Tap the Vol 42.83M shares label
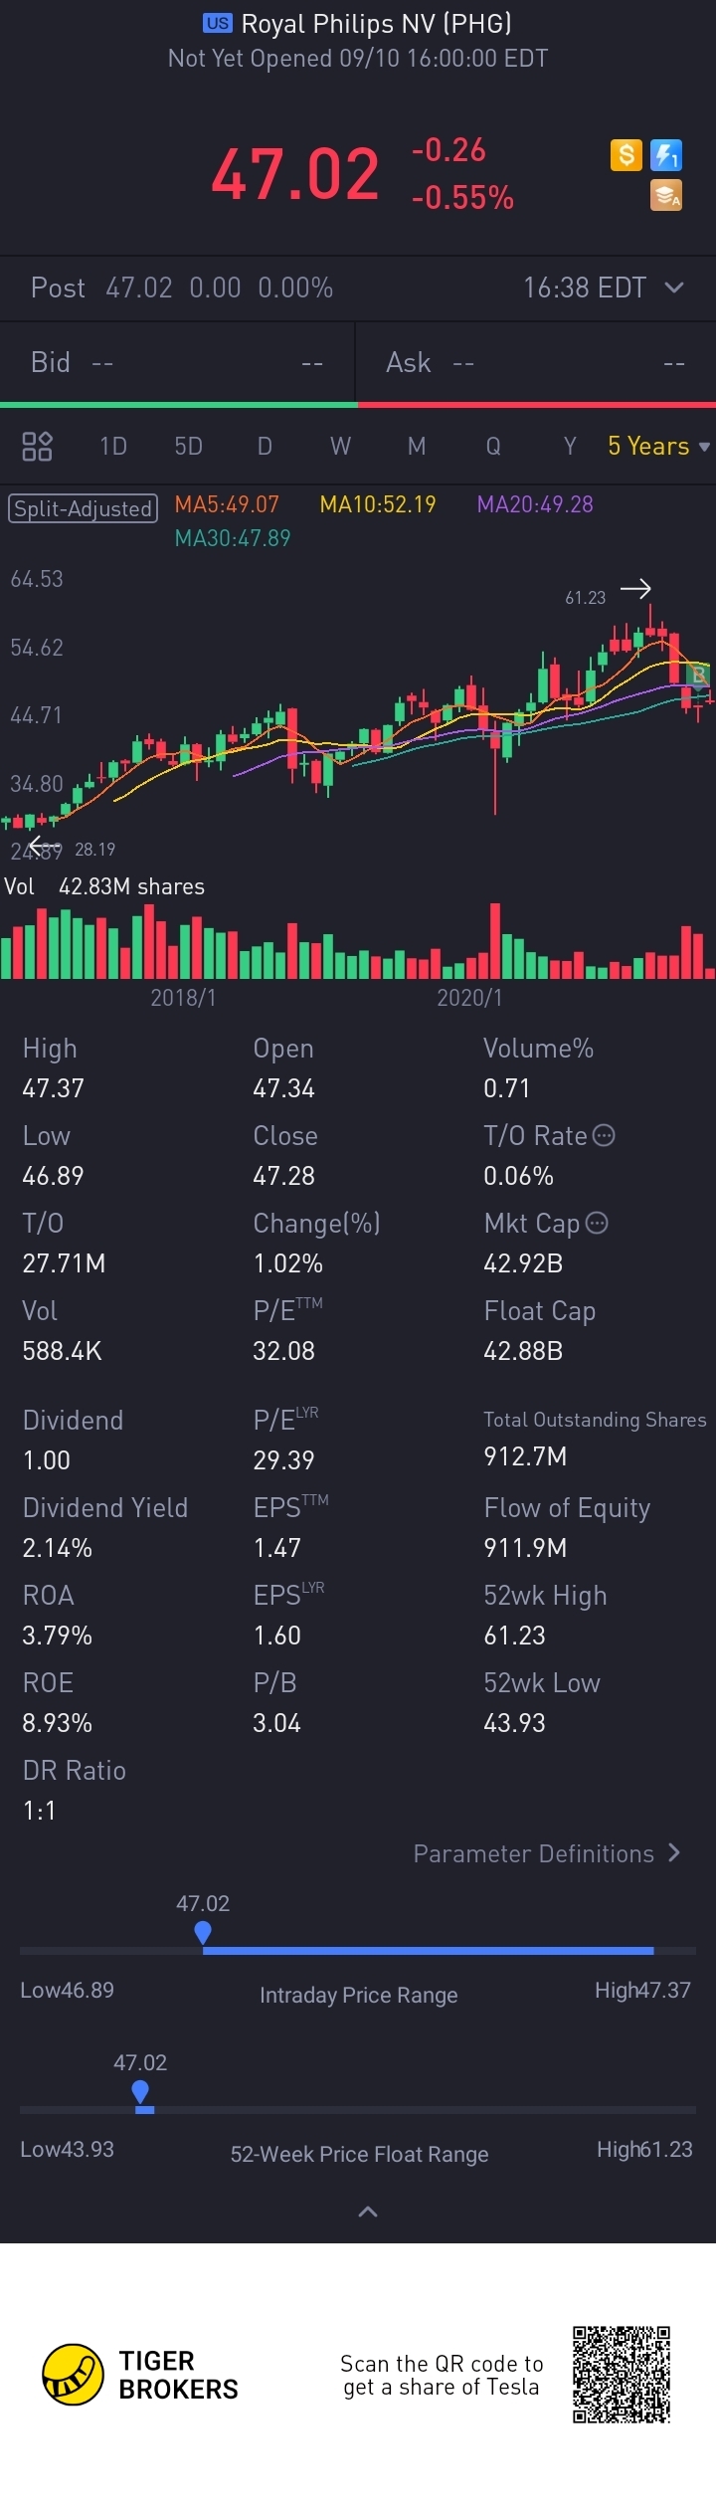 point(104,886)
